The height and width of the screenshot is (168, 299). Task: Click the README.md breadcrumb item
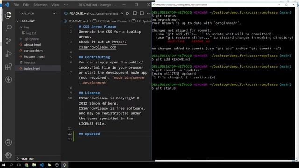(78, 21)
